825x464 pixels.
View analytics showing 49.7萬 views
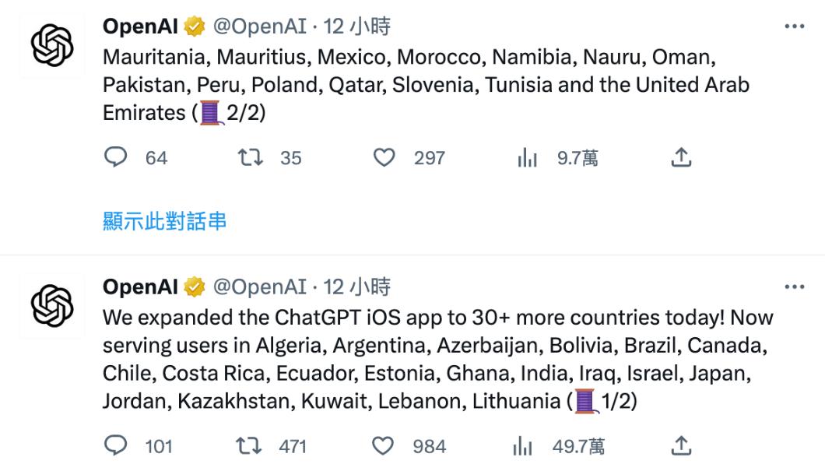(x=522, y=446)
